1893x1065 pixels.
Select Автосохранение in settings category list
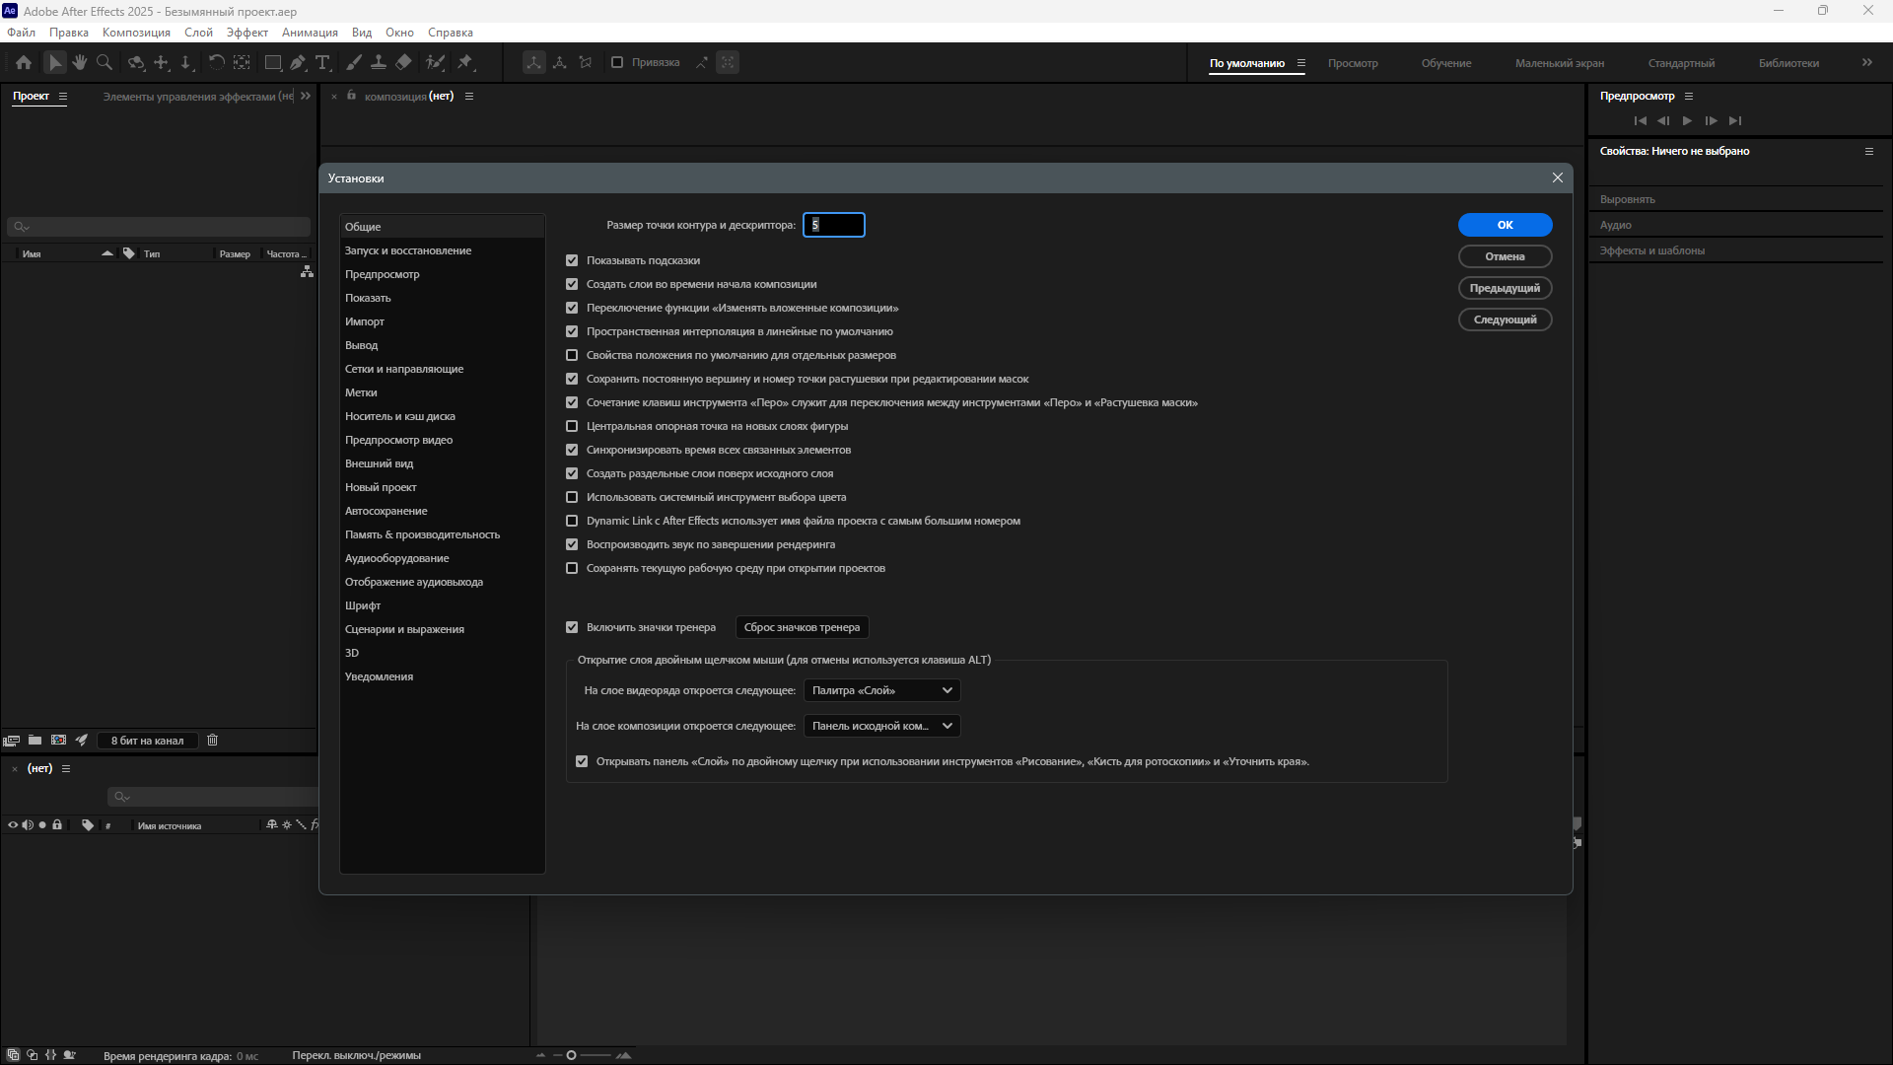point(386,511)
